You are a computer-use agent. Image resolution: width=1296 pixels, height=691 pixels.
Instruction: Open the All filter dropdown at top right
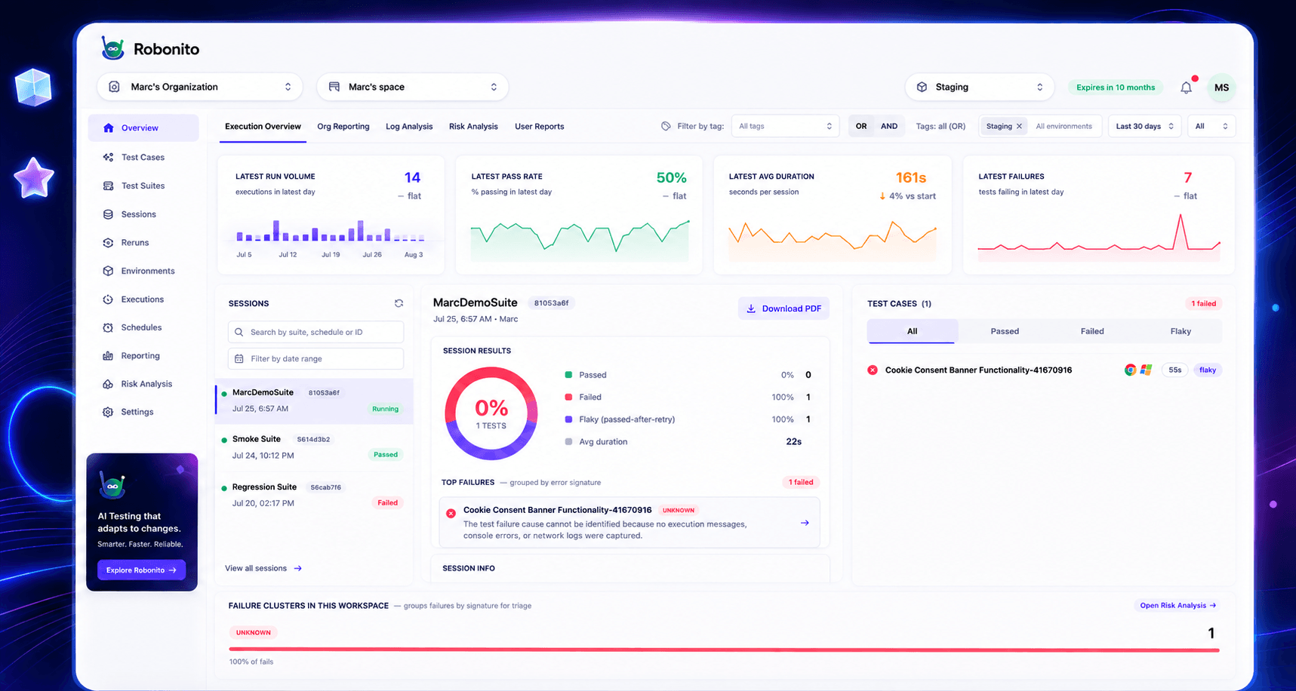1211,126
